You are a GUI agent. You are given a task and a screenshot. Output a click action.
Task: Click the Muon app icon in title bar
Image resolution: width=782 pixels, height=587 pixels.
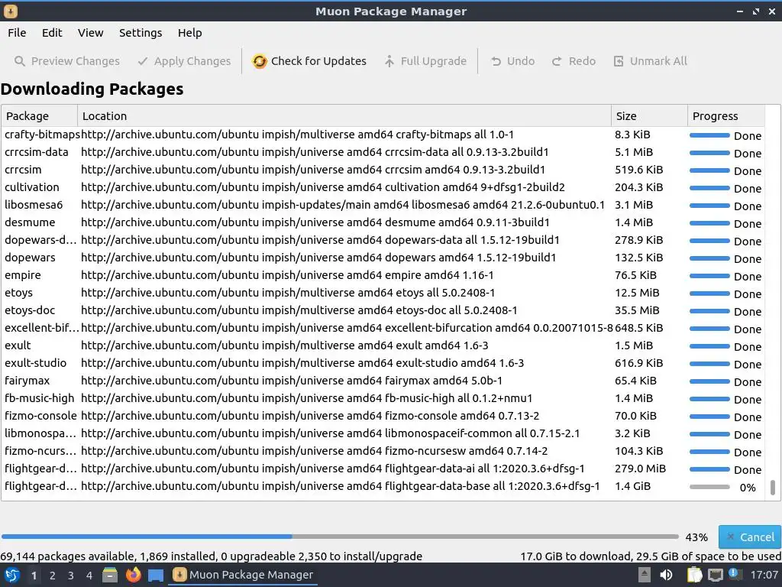[10, 11]
